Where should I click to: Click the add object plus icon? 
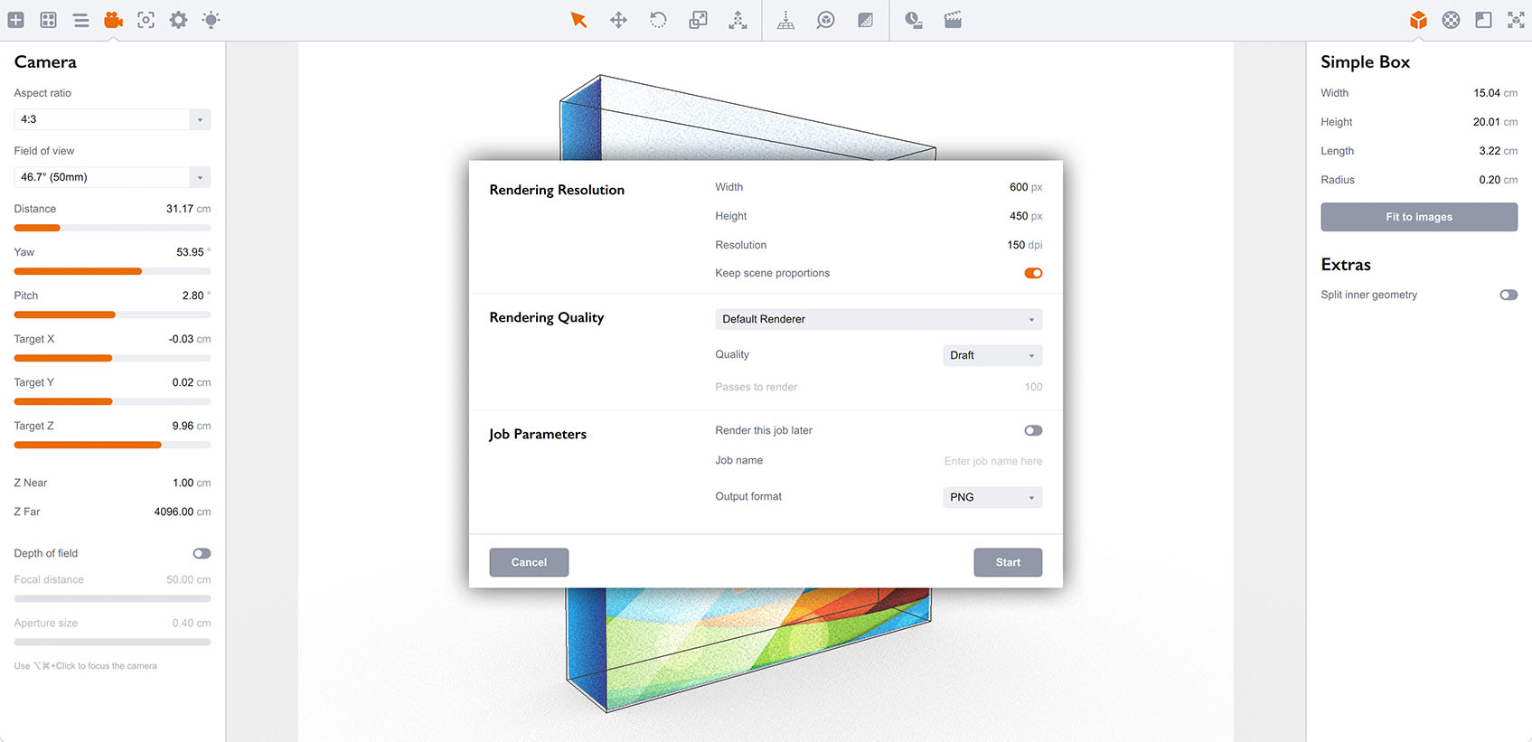(16, 20)
